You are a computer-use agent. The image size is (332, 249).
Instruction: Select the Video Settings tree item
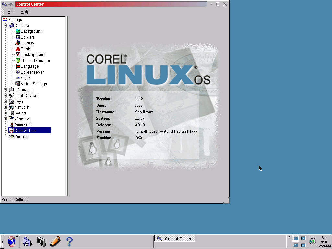point(34,84)
